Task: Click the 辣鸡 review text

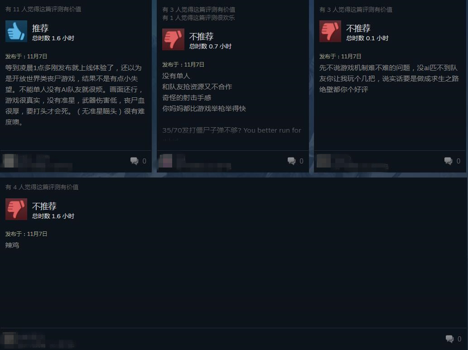Action: point(12,245)
